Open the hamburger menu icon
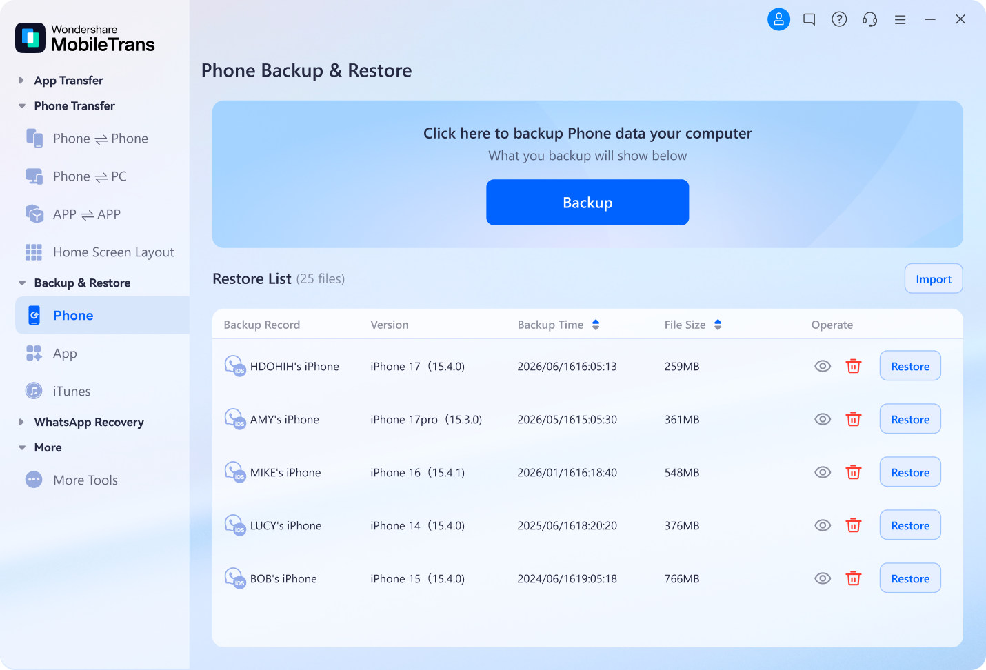986x670 pixels. (901, 20)
